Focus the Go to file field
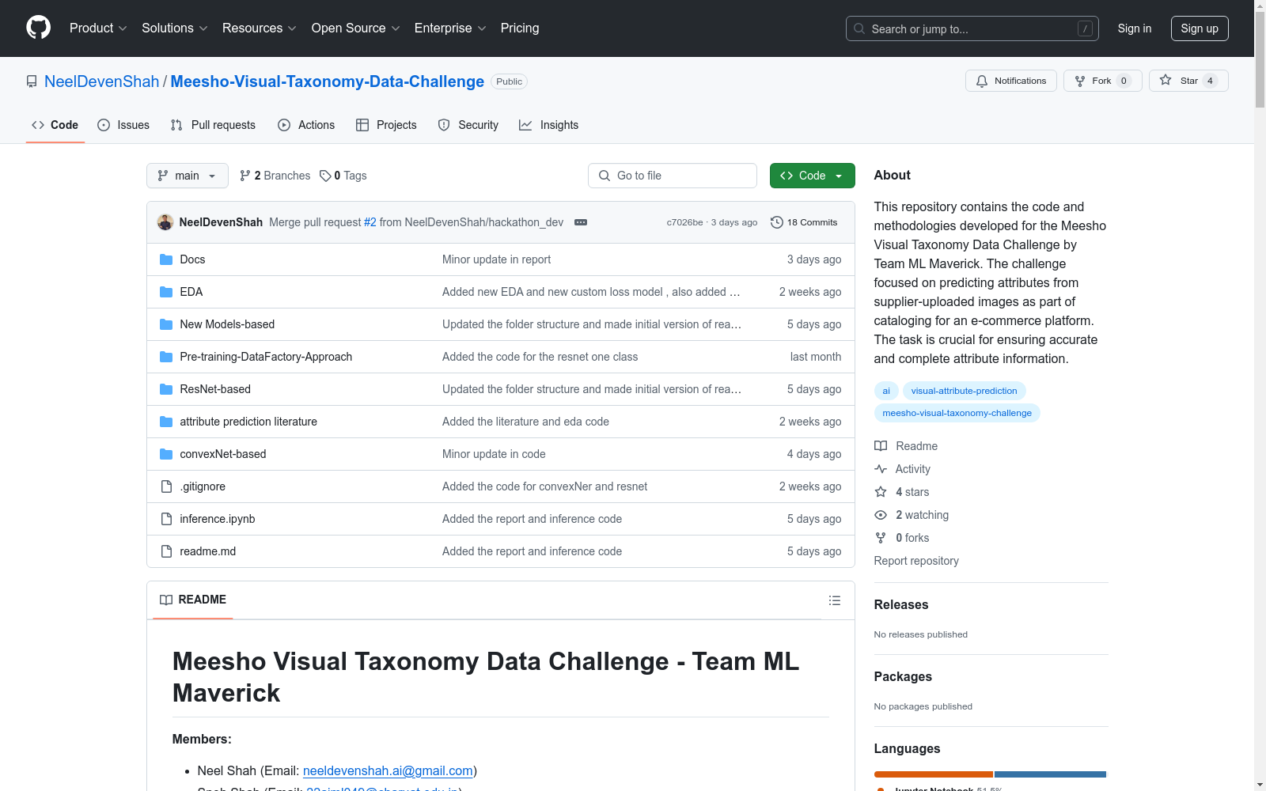 (673, 176)
